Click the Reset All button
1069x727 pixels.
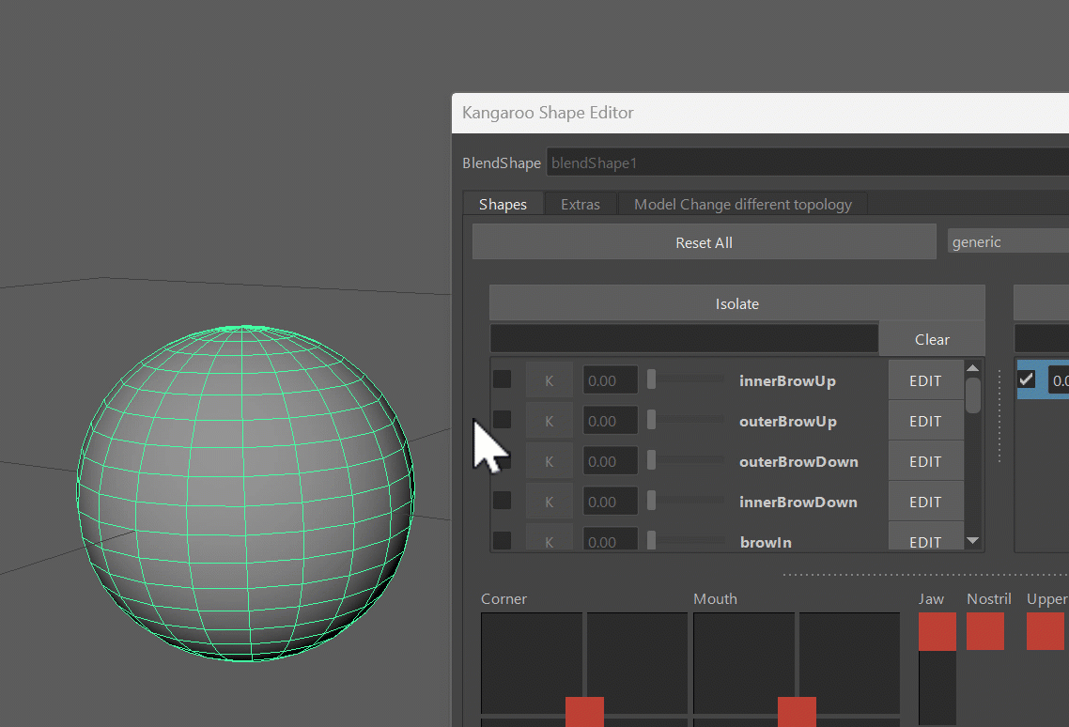[x=704, y=242]
